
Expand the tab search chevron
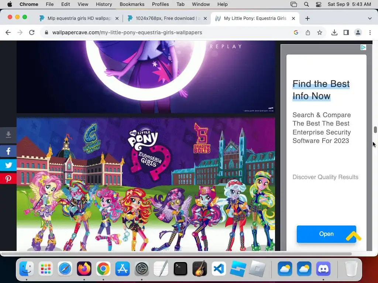click(x=370, y=18)
